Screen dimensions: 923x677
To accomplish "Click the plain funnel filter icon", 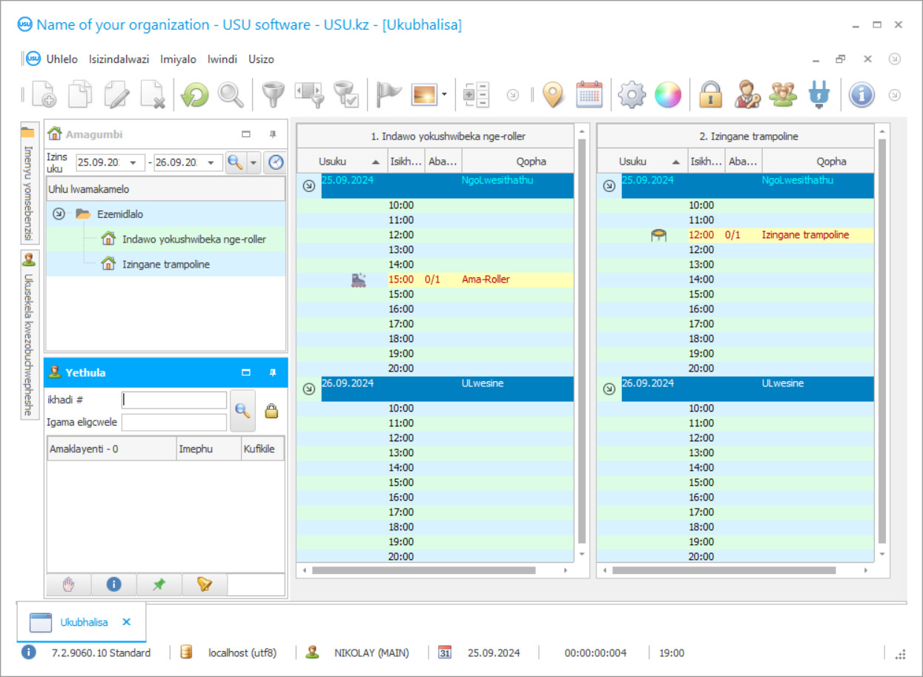I will pyautogui.click(x=274, y=95).
